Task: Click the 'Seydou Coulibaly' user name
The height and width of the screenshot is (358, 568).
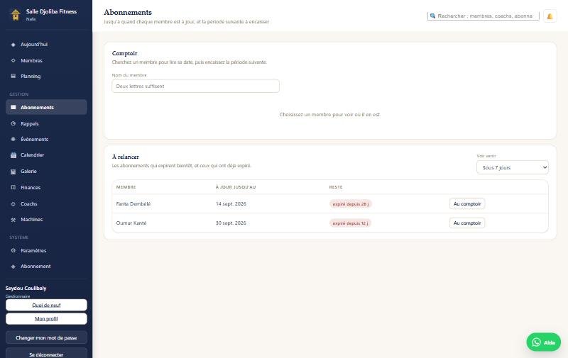Action: pos(26,289)
